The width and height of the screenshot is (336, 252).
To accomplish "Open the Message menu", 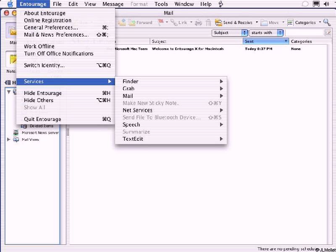I will tap(113, 4).
